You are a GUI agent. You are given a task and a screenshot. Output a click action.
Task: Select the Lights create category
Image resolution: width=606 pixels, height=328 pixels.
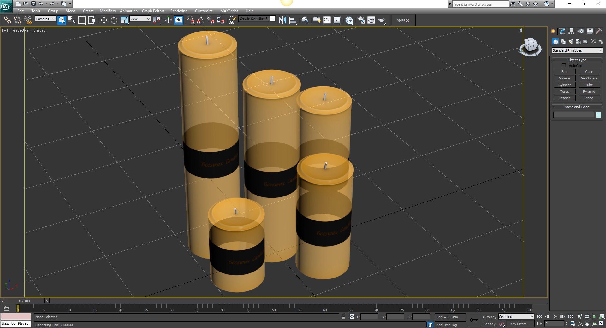click(571, 42)
